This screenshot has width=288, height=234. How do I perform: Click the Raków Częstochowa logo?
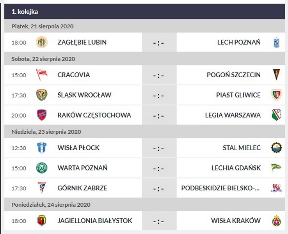[x=41, y=115]
